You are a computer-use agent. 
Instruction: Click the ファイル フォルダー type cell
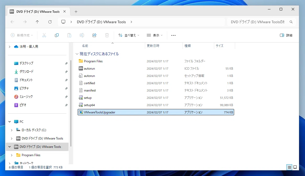tap(195, 61)
